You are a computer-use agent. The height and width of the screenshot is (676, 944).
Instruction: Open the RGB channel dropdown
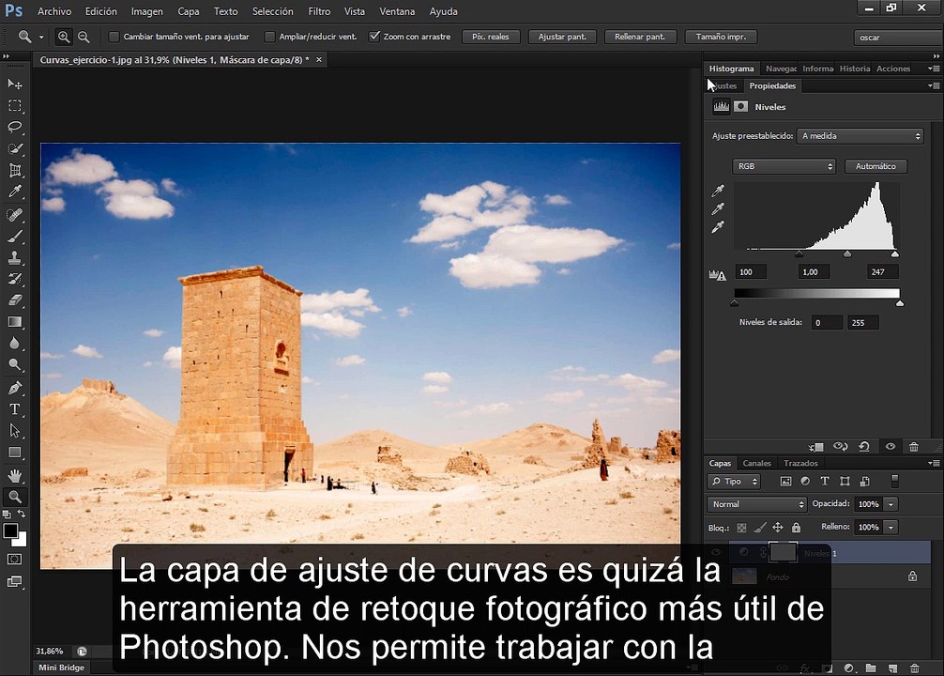[x=784, y=166]
